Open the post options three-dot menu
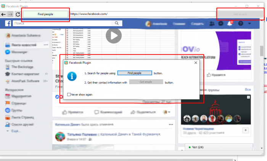The width and height of the screenshot is (267, 161). click(x=171, y=124)
